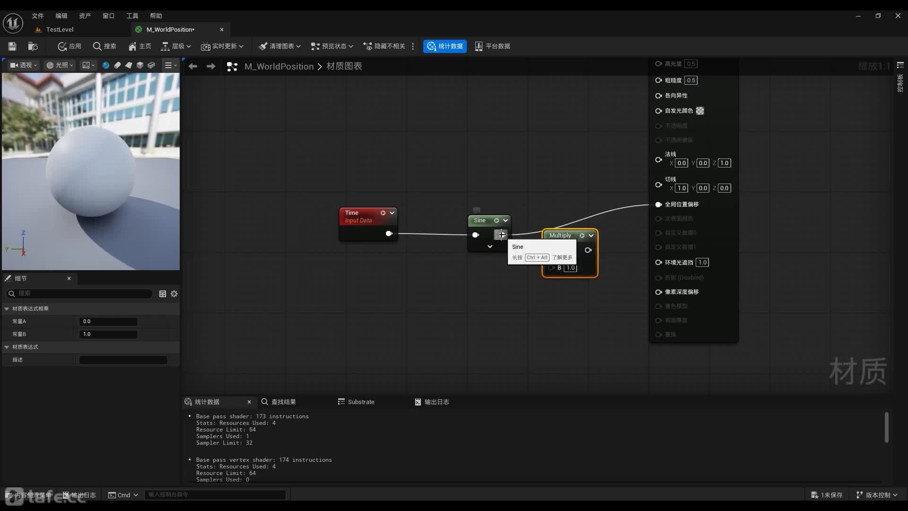Select the cube preview shape icon
This screenshot has width=908, height=511.
(x=140, y=65)
